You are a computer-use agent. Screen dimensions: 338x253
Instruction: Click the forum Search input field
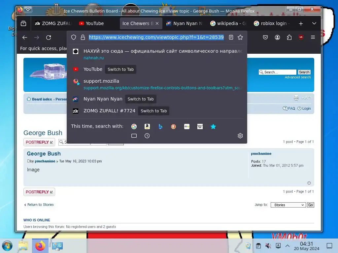[x=278, y=72]
